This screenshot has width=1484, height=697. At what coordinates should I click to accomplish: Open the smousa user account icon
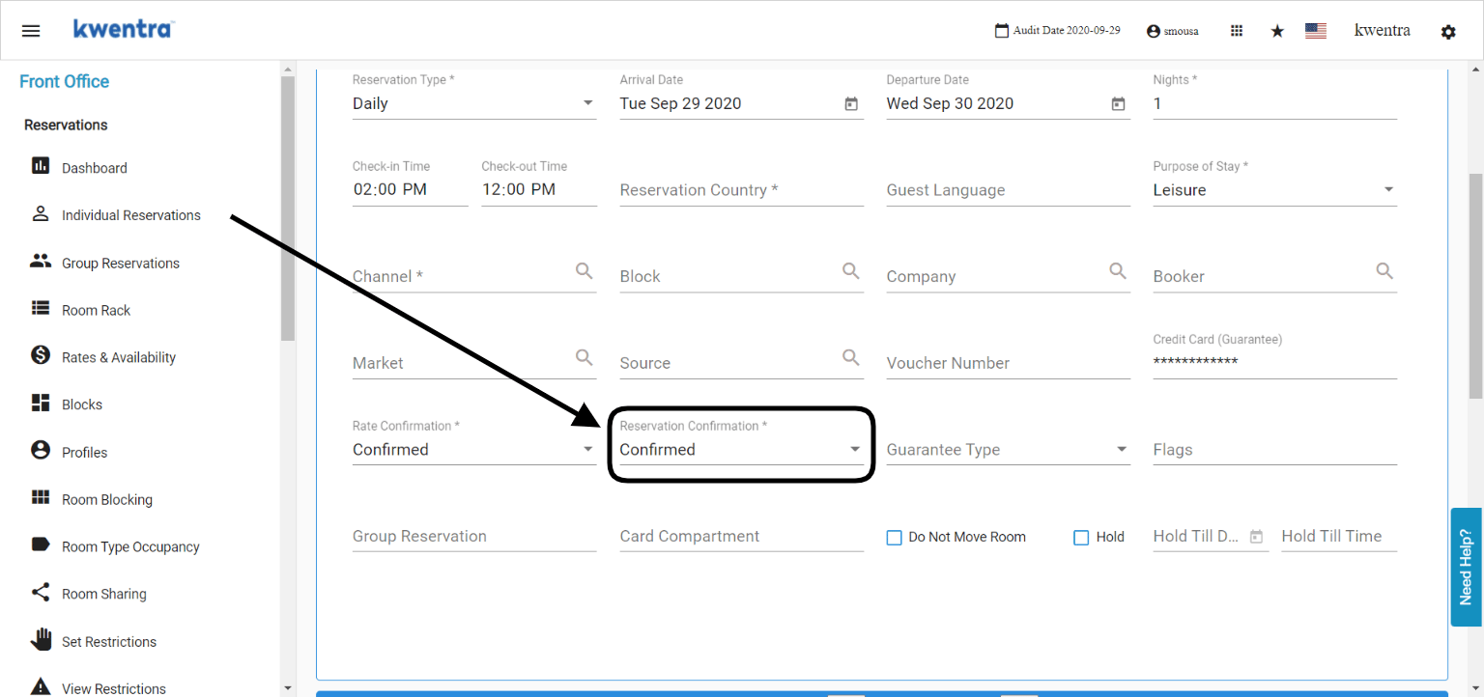pyautogui.click(x=1153, y=31)
